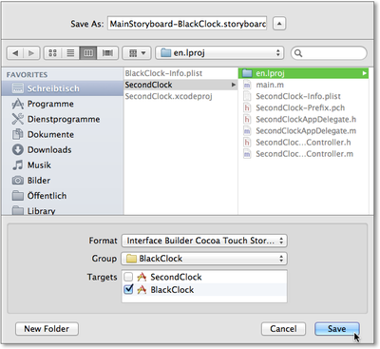Image resolution: width=380 pixels, height=349 pixels.
Task: Open the Group BlackClock dropdown
Action: [204, 259]
